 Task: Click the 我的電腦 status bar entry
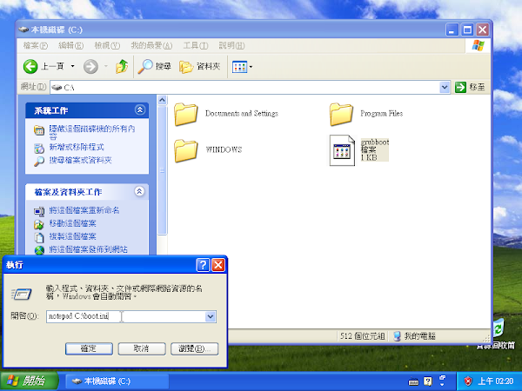coord(414,336)
